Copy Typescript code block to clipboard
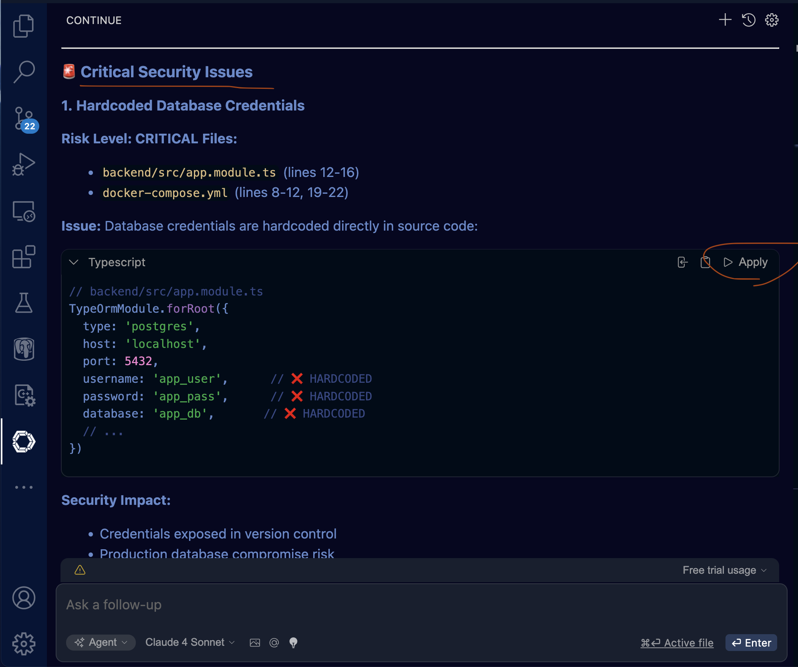Image resolution: width=798 pixels, height=667 pixels. (x=705, y=262)
